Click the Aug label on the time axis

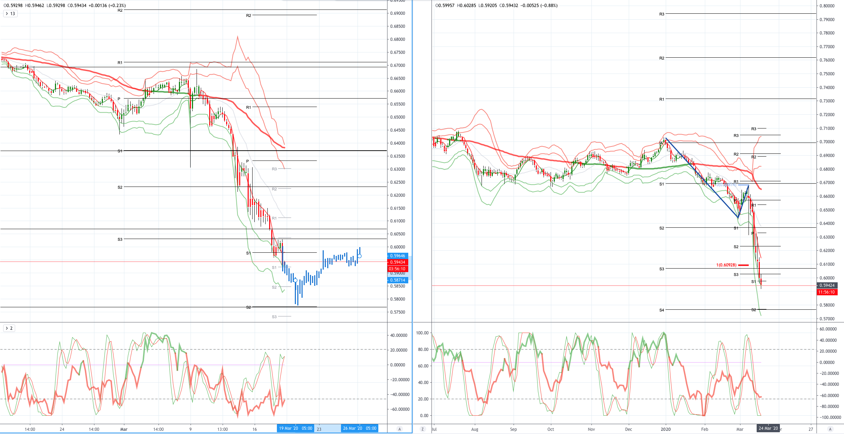475,429
